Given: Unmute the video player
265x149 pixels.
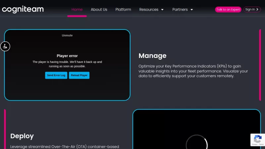Looking at the screenshot, I should [67, 35].
